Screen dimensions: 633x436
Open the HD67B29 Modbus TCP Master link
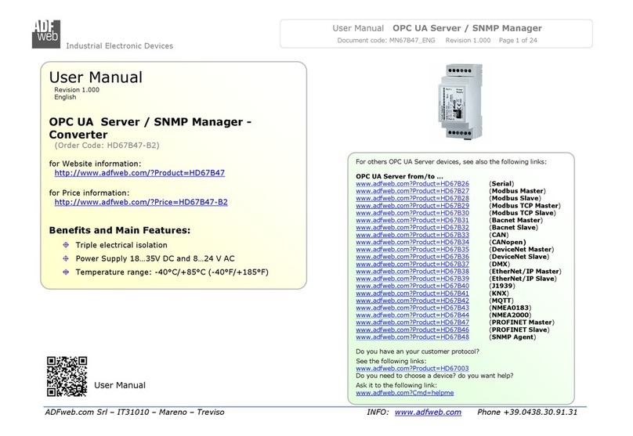[x=412, y=206]
